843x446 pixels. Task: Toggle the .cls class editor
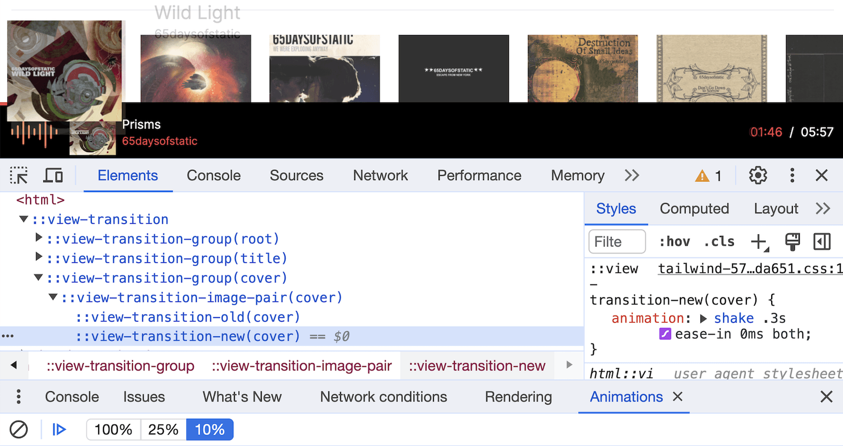pos(719,242)
